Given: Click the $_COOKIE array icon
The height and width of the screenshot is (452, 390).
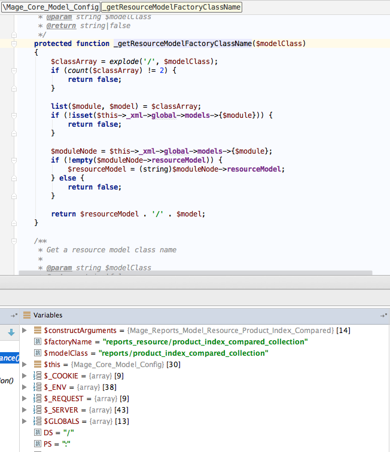Looking at the screenshot, I should point(38,375).
